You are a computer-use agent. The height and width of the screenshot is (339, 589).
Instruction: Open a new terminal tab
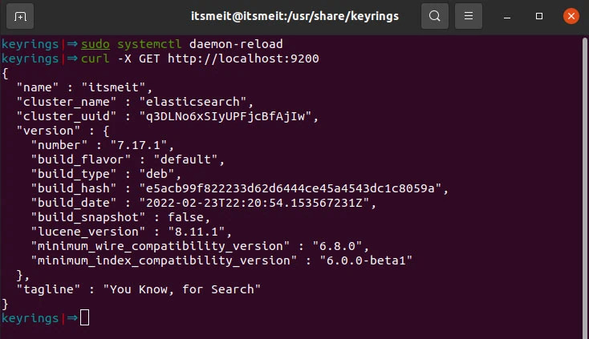pos(20,15)
